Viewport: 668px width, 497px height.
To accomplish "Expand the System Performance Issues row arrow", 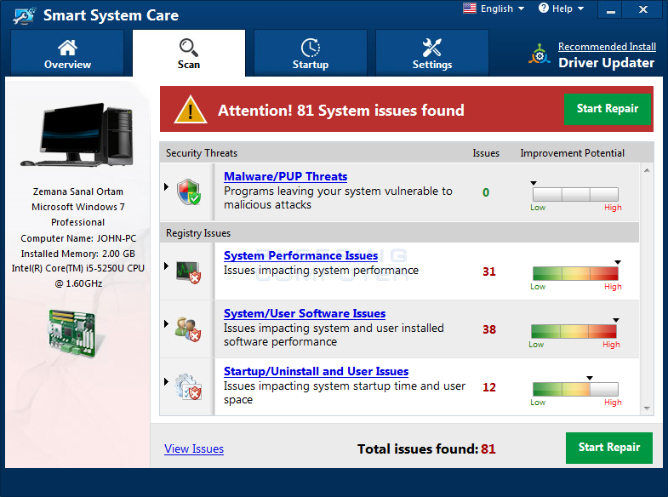I will 167,266.
